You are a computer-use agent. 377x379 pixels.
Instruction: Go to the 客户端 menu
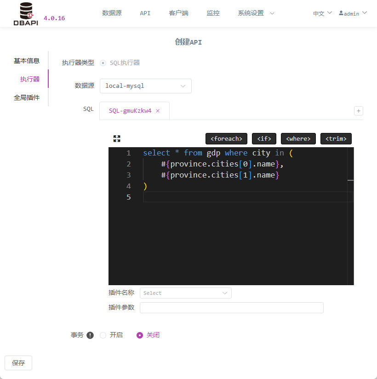coord(178,13)
